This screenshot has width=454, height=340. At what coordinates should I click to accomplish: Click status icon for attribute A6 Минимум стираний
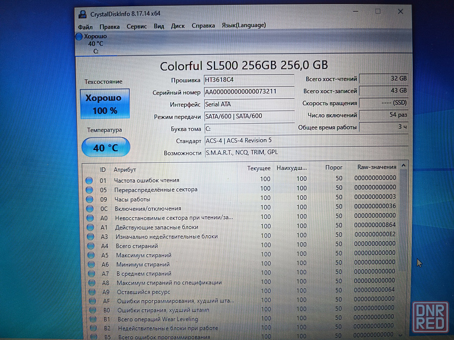click(x=92, y=265)
